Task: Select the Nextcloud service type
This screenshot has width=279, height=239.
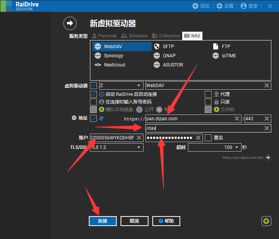Action: 110,65
